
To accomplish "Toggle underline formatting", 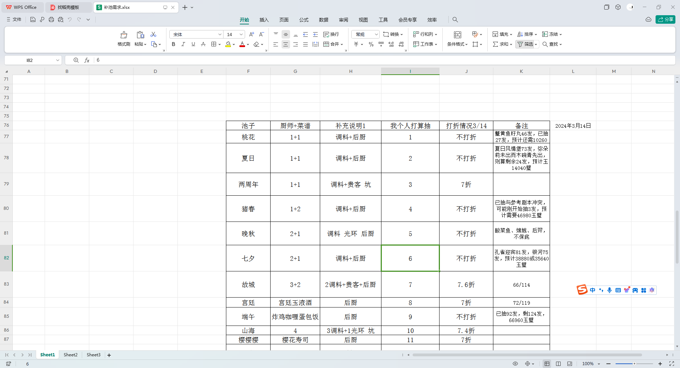I will (193, 44).
